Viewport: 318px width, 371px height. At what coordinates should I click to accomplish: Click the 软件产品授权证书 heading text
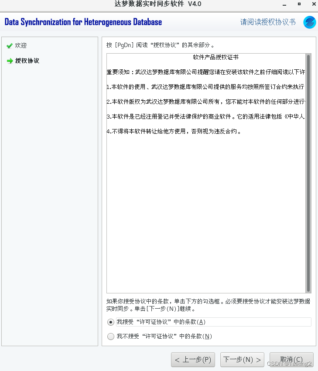[215, 57]
